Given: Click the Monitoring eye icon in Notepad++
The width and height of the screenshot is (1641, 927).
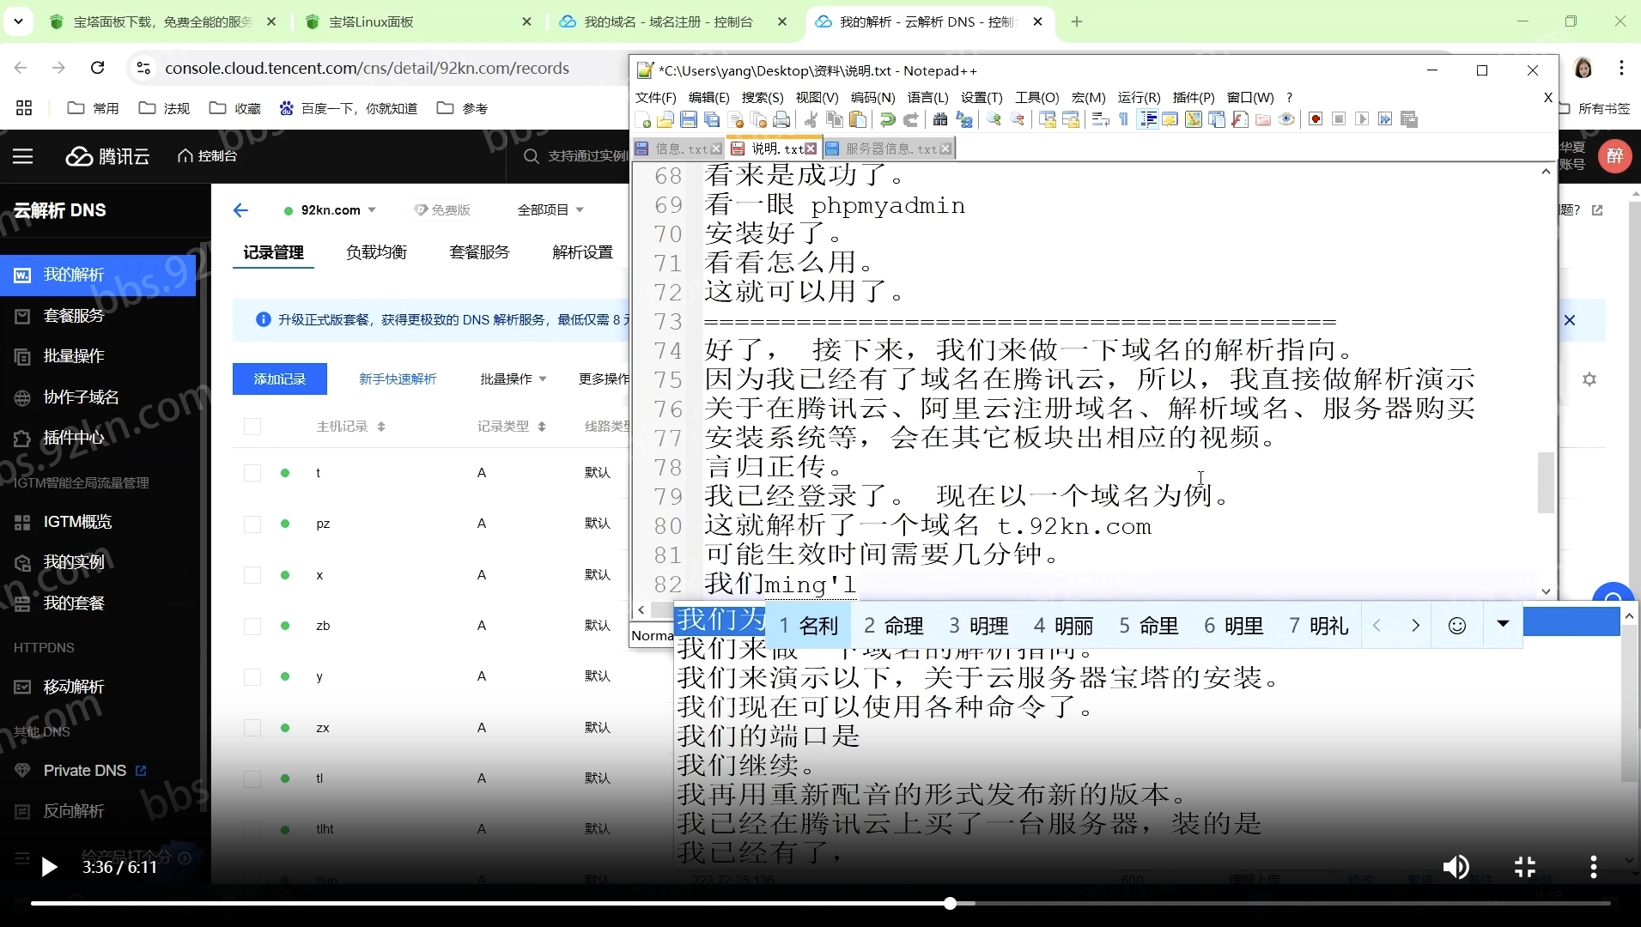Looking at the screenshot, I should pyautogui.click(x=1286, y=119).
